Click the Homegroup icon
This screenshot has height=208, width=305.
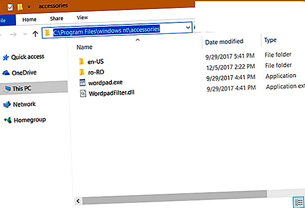click(x=8, y=120)
